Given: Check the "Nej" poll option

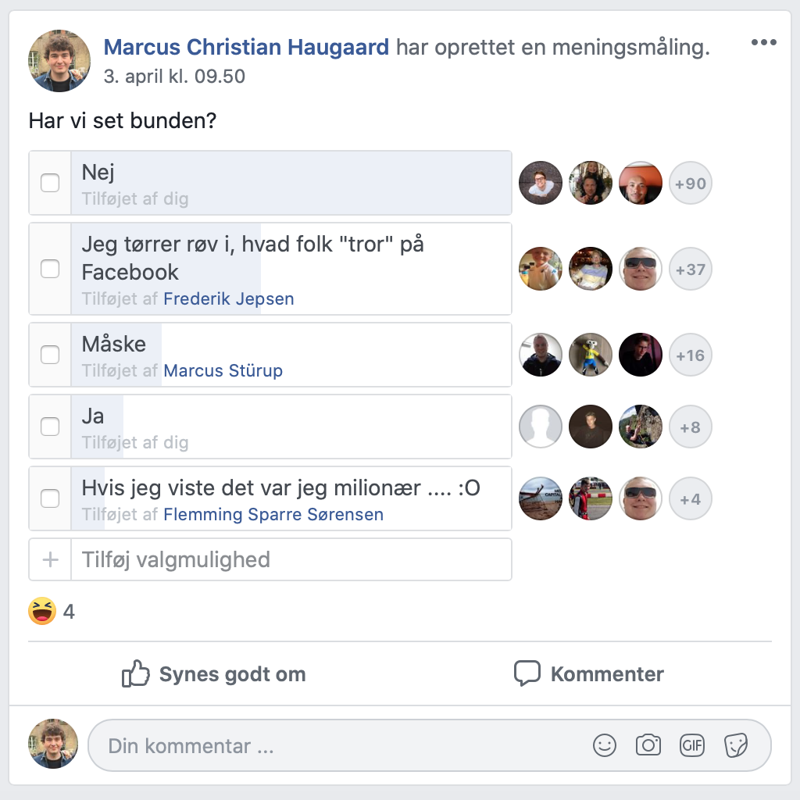Looking at the screenshot, I should pyautogui.click(x=50, y=183).
